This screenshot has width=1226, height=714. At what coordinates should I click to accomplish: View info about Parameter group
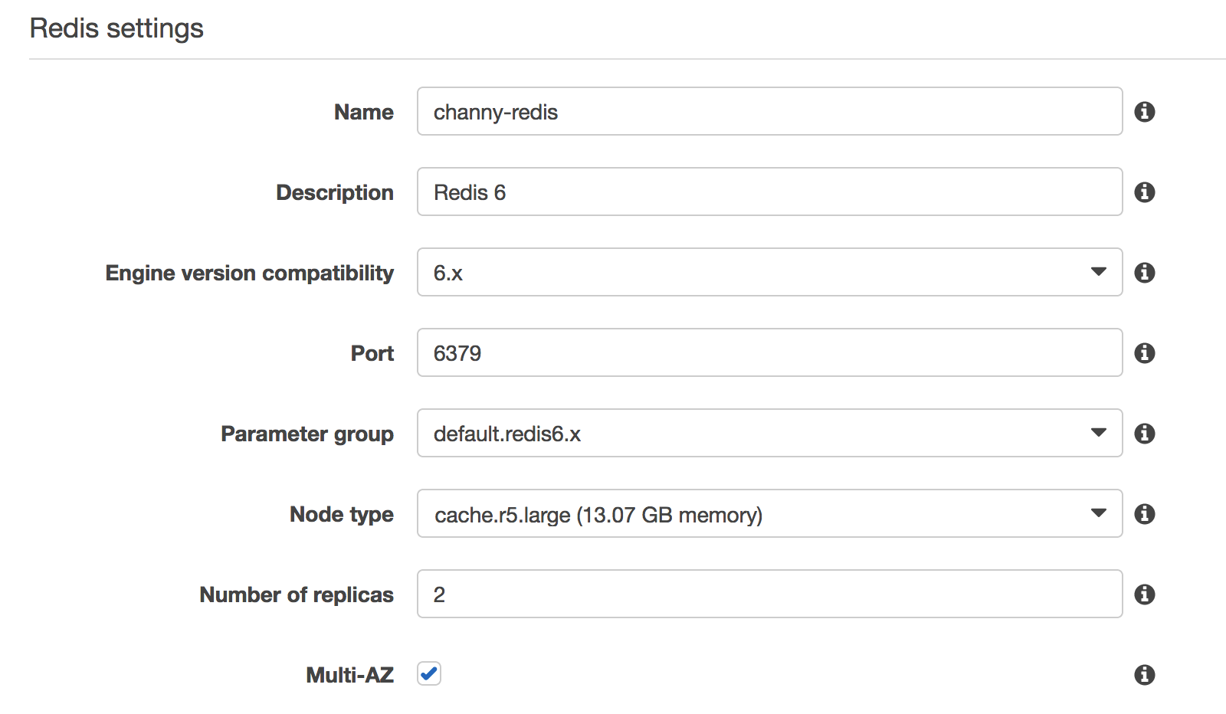click(x=1145, y=434)
